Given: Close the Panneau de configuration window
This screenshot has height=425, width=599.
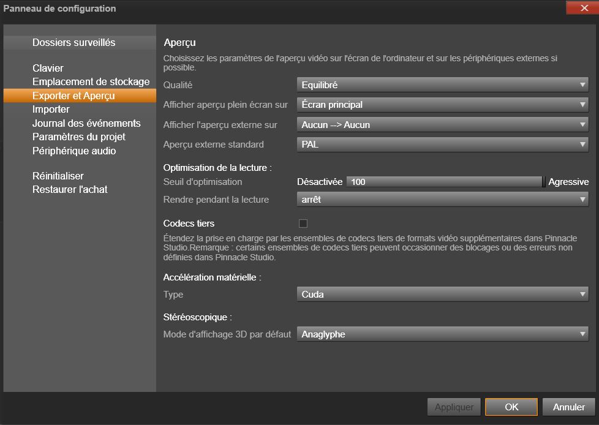Looking at the screenshot, I should (582, 7).
